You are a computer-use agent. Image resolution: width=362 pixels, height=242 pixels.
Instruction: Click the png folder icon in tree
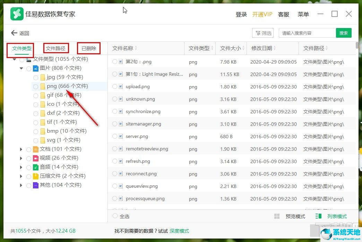42,86
